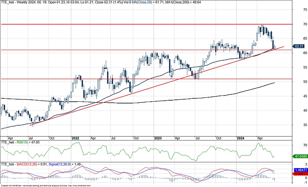Image resolution: width=308 pixels, height=187 pixels.
Task: Click the TTE_heti - RSI(15) = 47.05 label
Action: tap(20, 142)
